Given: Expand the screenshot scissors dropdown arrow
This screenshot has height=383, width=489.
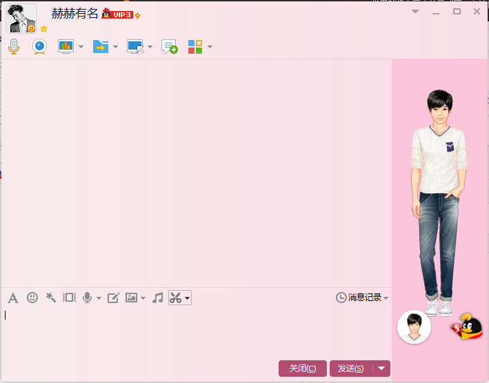Looking at the screenshot, I should coord(187,298).
